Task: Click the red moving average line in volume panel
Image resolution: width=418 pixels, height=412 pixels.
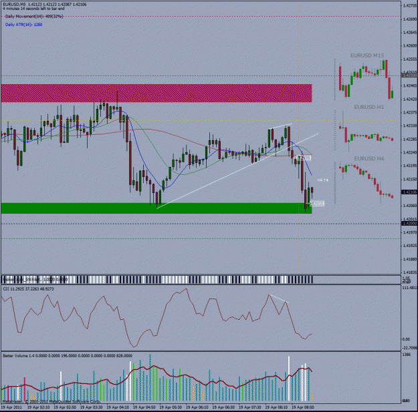Action: tap(156, 378)
